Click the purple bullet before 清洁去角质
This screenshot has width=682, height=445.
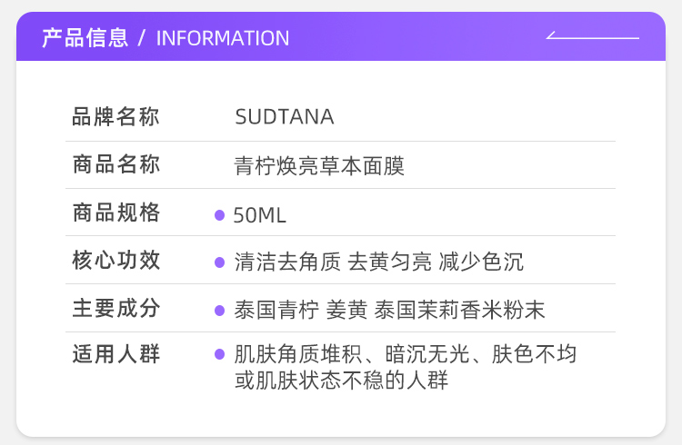219,262
